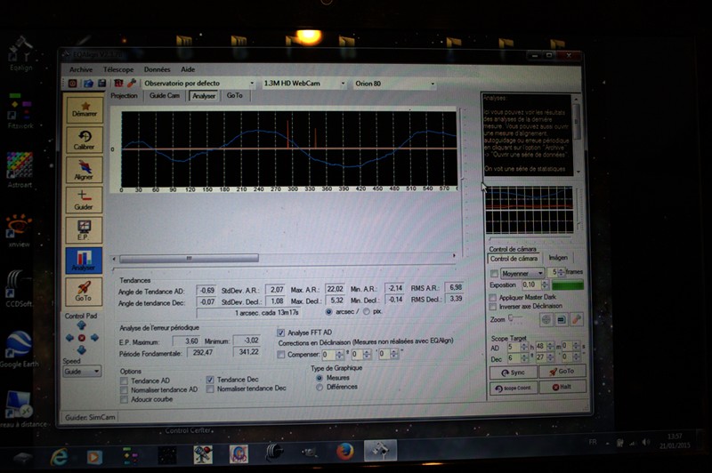Open Windows Media Player from taskbar
Screen dimensions: 712x473
tap(94, 456)
